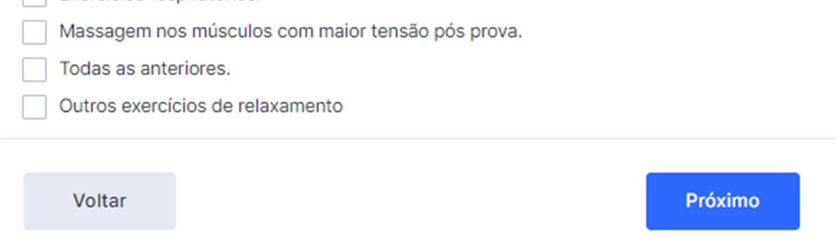
Task: Toggle the partially visible top checkbox
Action: (x=34, y=3)
